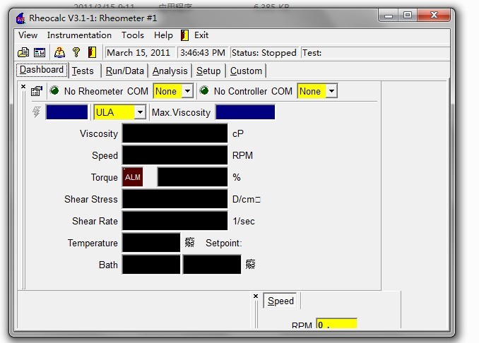Screen dimensions: 479x343
Task: Click the No Rheometer COM label
Action: (106, 91)
